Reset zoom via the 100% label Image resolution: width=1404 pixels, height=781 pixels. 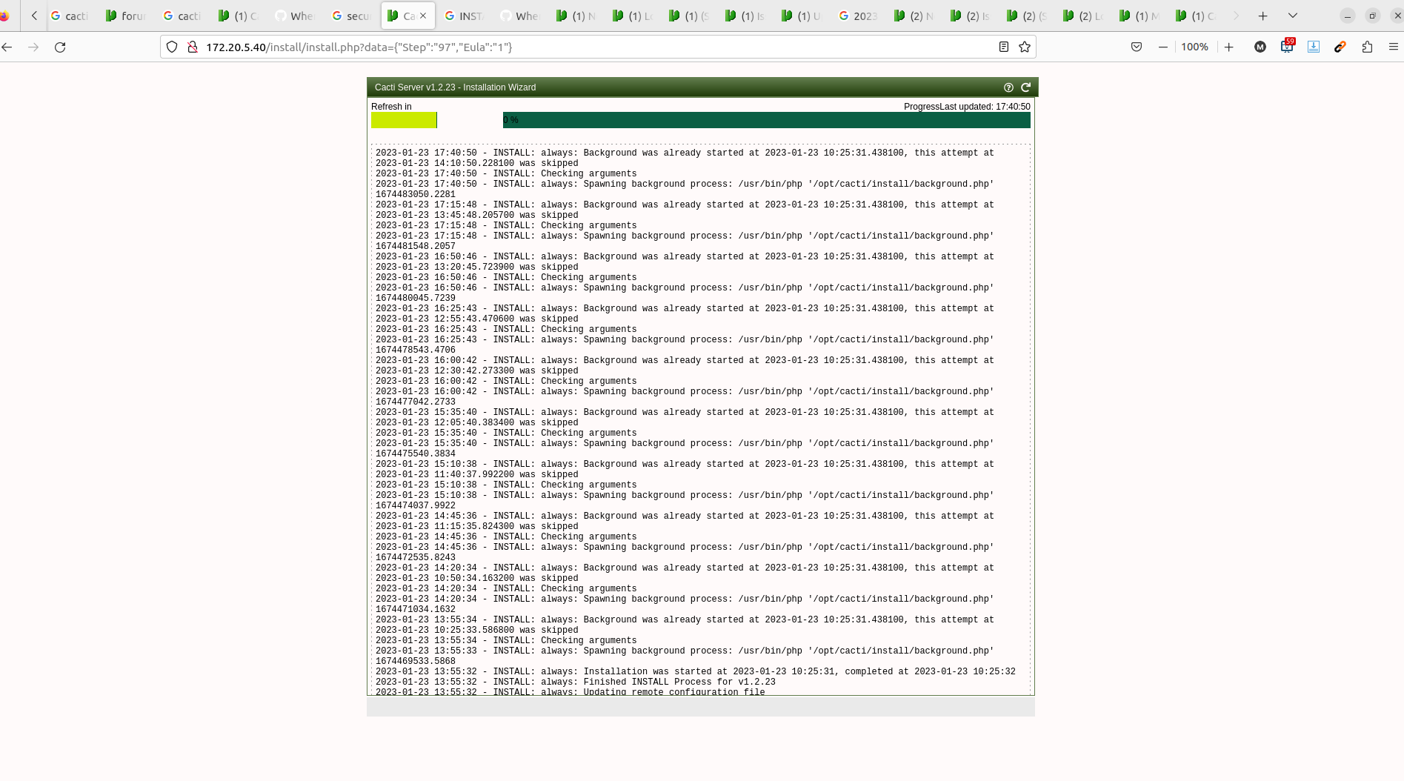[x=1194, y=47]
